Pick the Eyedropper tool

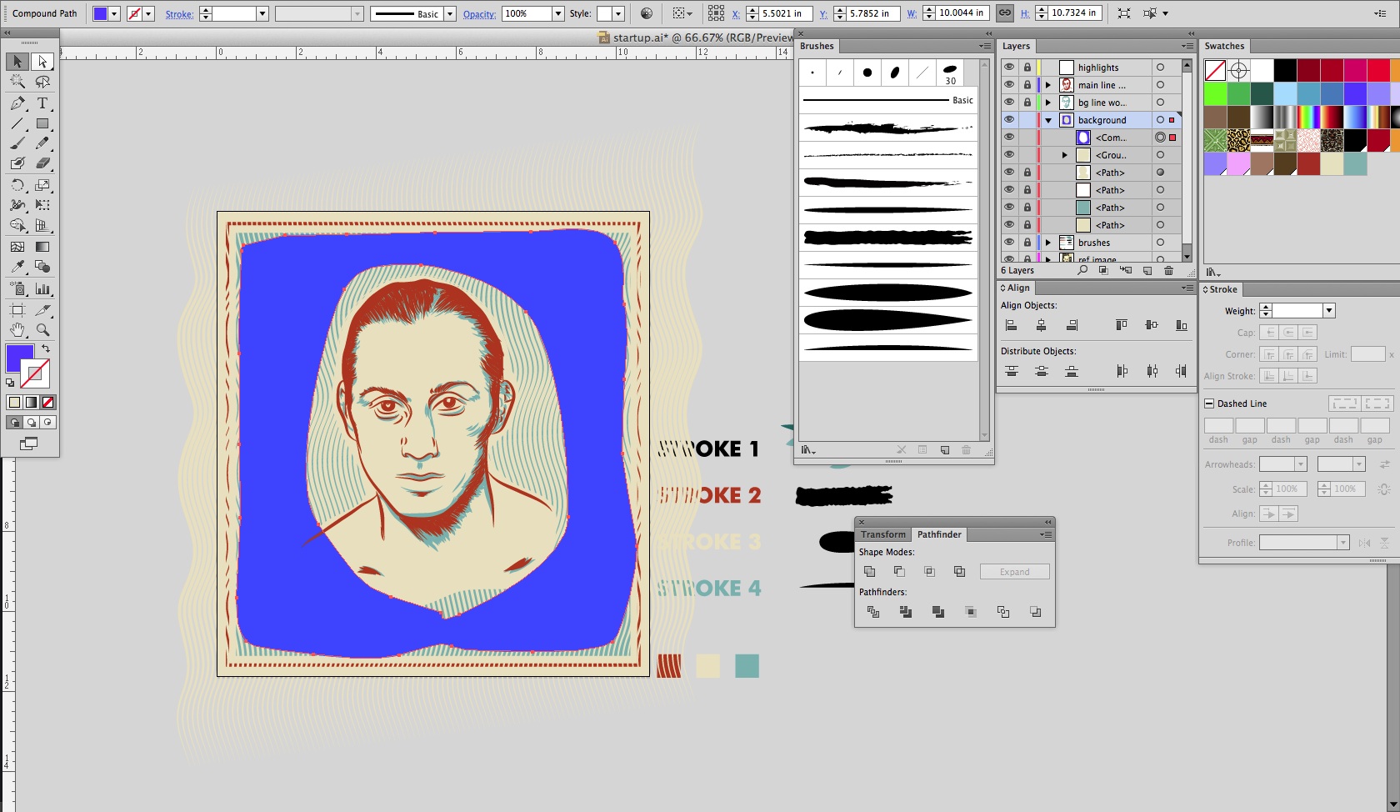pos(17,267)
